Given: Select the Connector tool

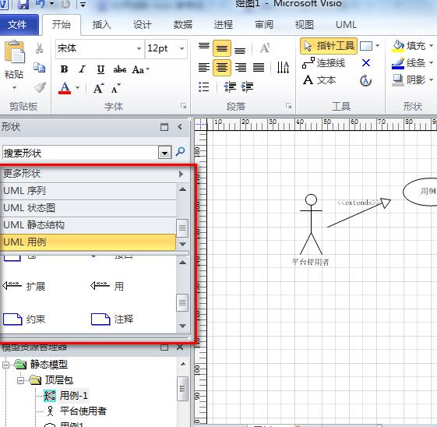Looking at the screenshot, I should click(x=323, y=63).
